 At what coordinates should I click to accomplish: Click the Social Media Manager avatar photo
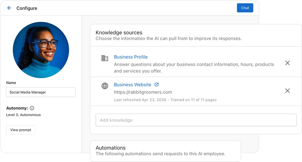pos(41,50)
